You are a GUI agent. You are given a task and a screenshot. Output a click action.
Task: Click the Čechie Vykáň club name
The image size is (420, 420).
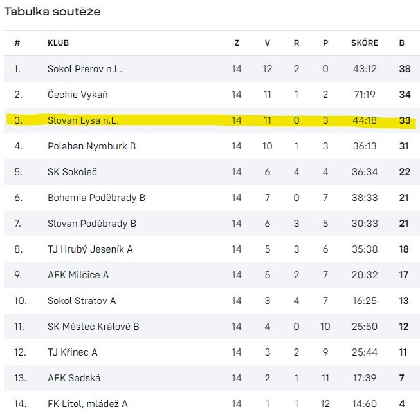coord(78,95)
